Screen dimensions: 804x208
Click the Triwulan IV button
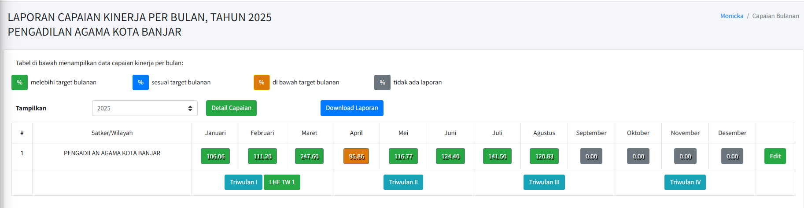tap(685, 182)
